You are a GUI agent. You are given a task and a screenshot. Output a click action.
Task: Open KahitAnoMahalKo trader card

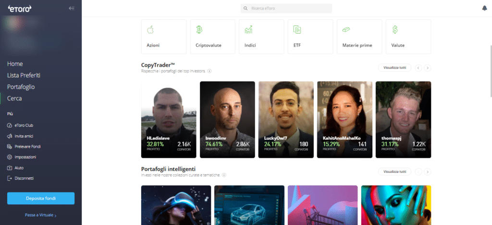coord(344,120)
